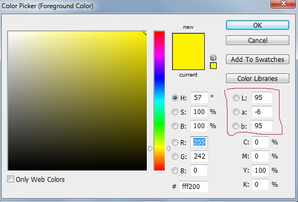Select the L lightness radio button
Image resolution: width=298 pixels, height=202 pixels.
[x=236, y=98]
